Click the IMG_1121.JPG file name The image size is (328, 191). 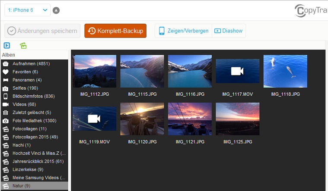pyautogui.click(x=190, y=142)
